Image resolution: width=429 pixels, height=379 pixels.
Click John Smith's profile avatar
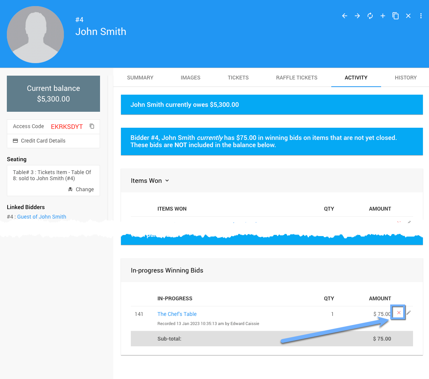[x=35, y=35]
